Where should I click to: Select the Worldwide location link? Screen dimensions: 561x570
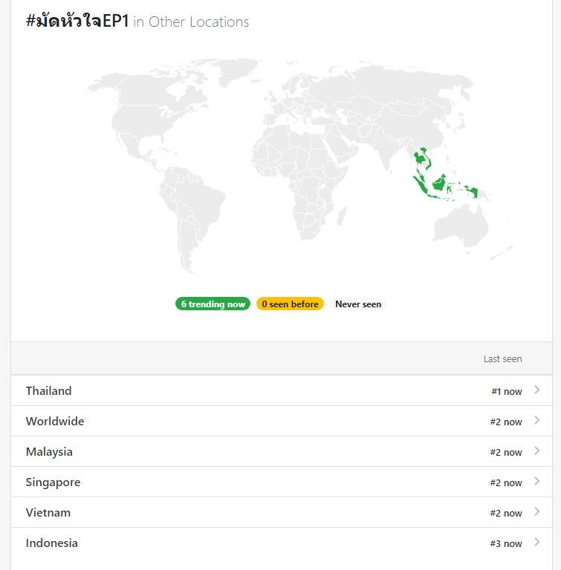(55, 422)
